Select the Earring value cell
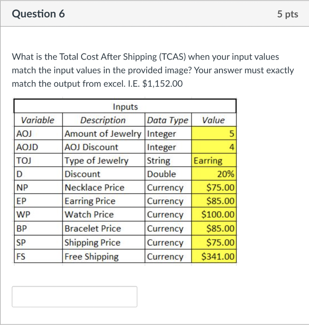The height and width of the screenshot is (325, 309). pos(214,161)
